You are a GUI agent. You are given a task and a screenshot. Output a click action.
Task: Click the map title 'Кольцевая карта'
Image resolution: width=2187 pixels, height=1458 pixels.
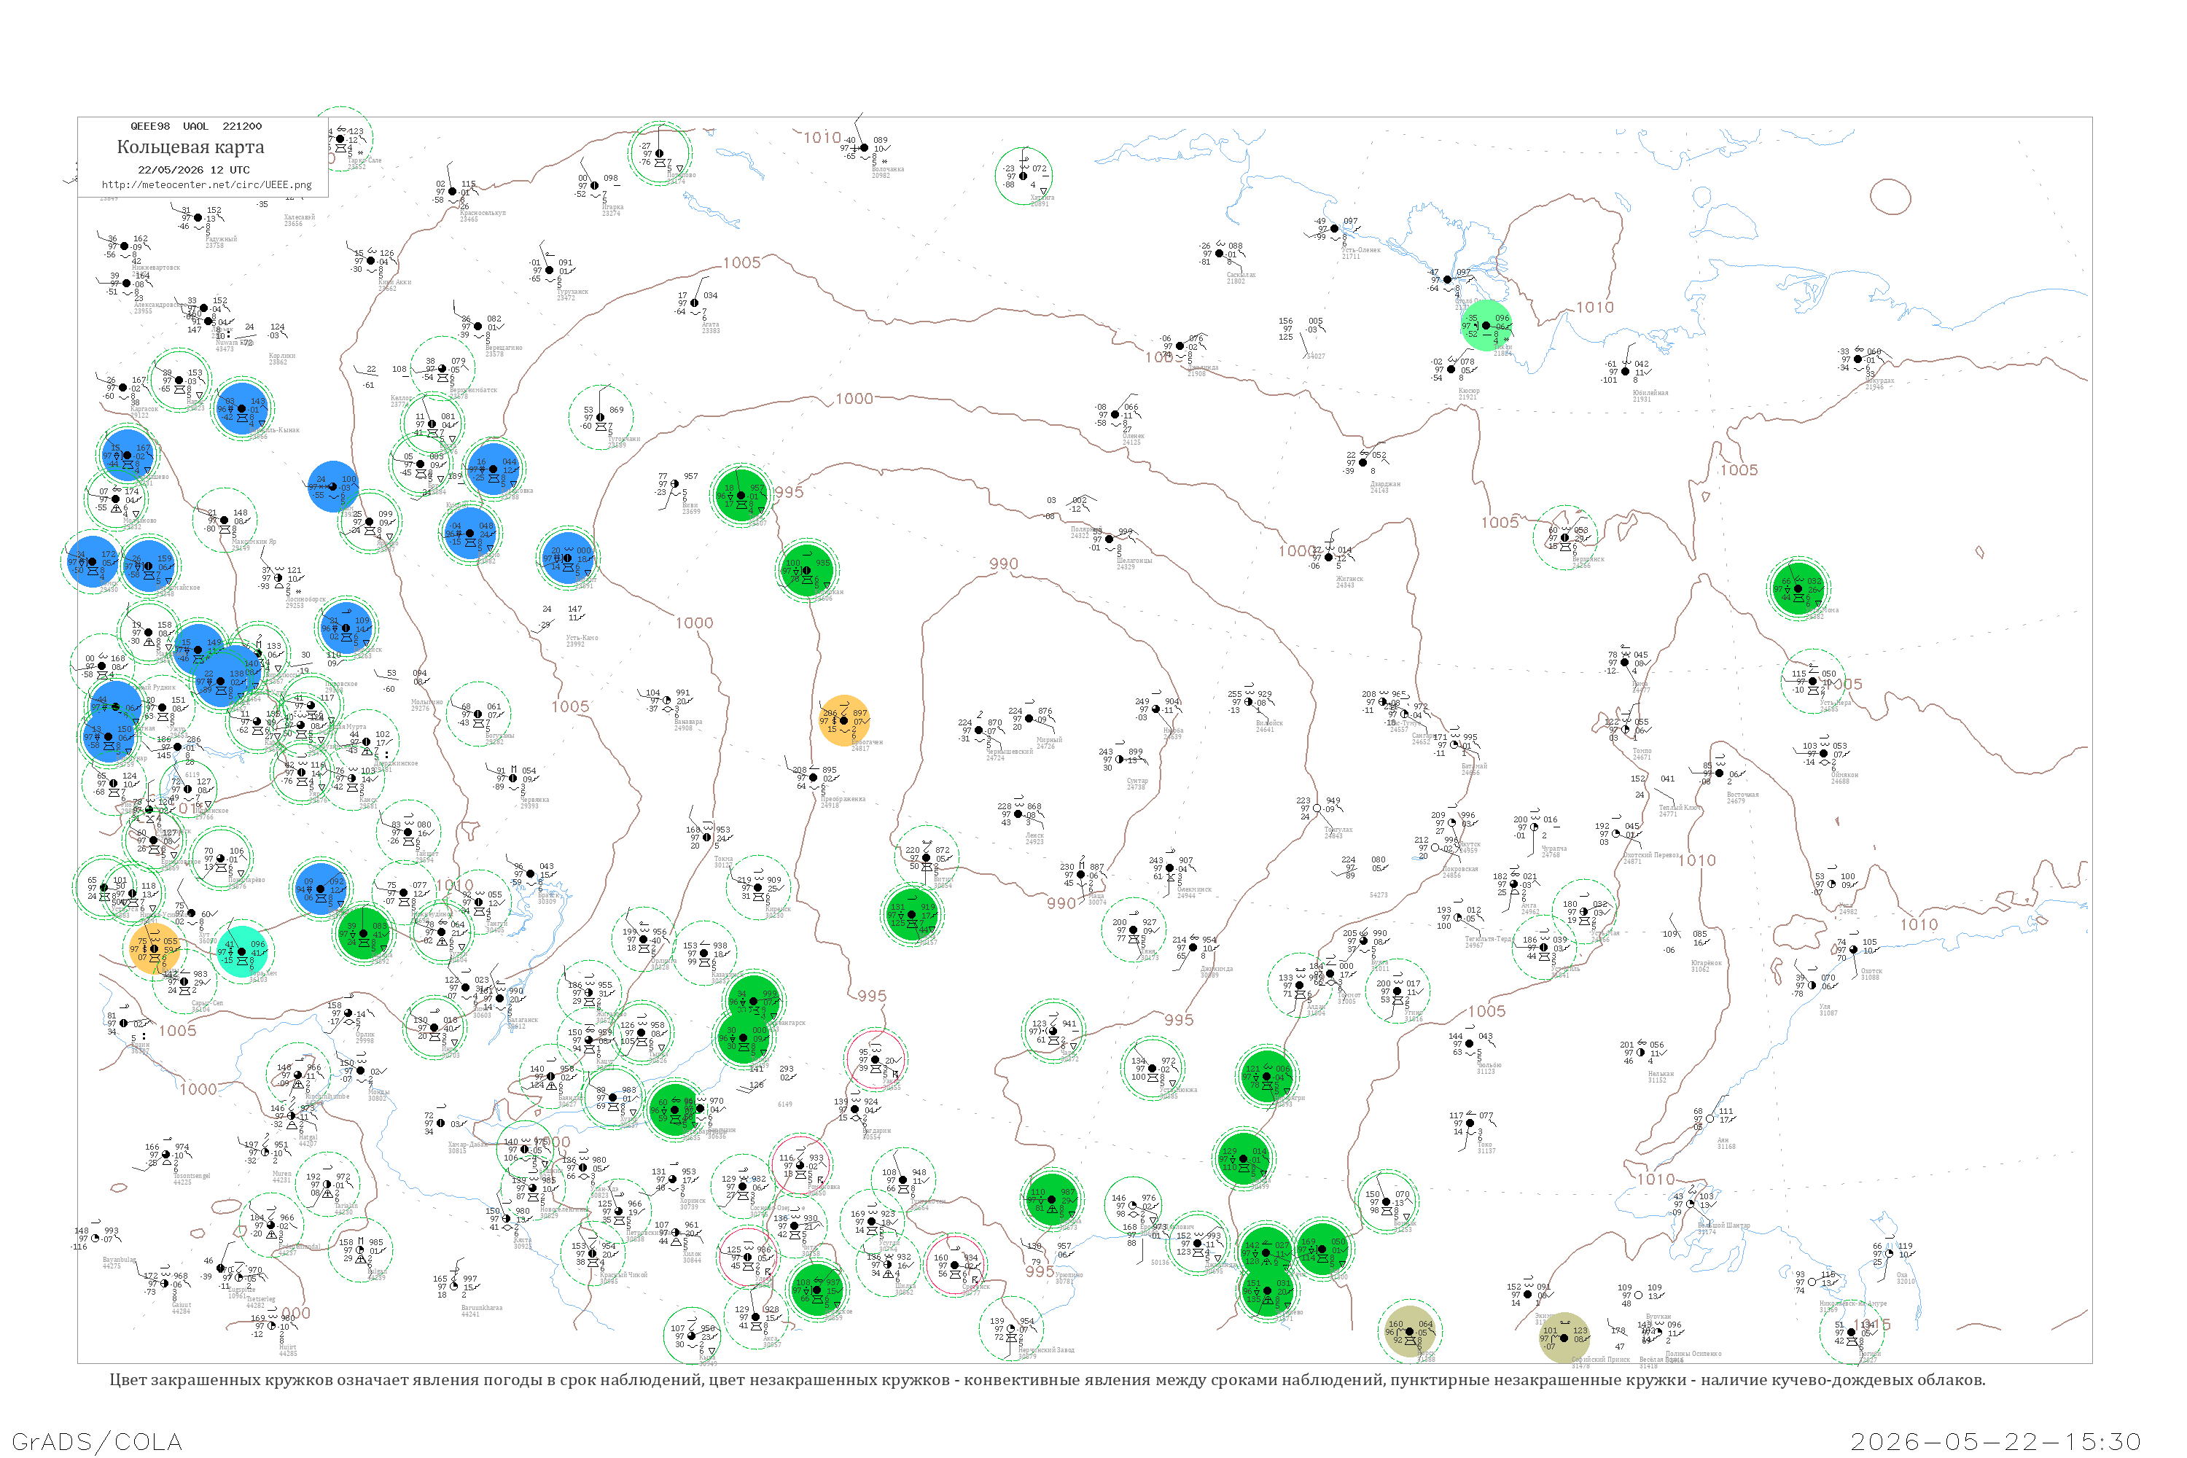pos(190,147)
